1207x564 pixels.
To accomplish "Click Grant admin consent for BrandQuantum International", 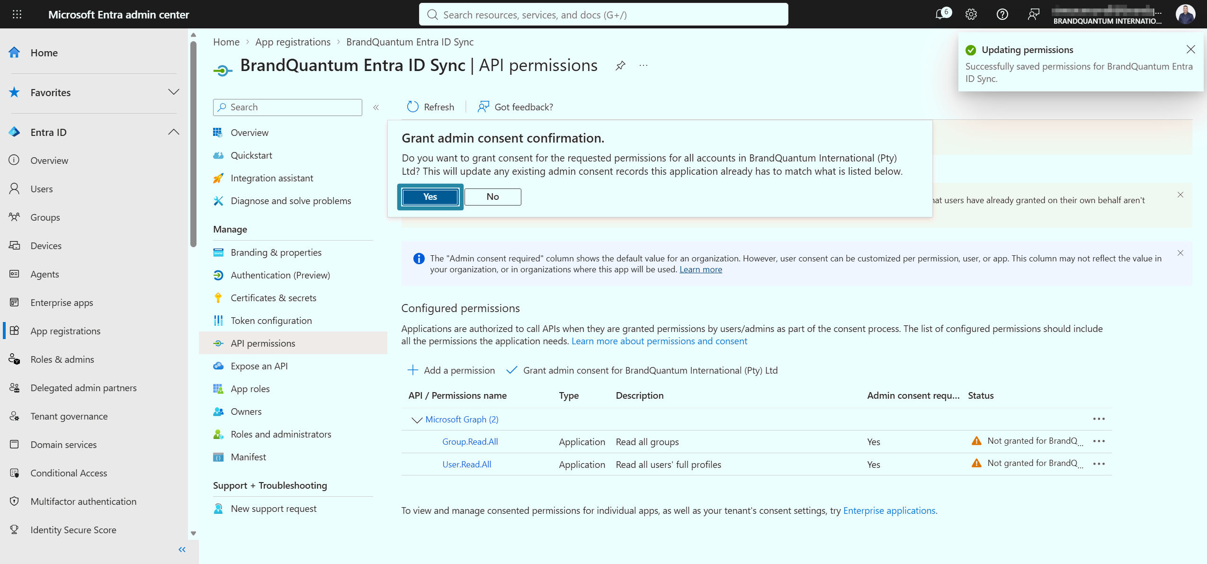I will coord(642,370).
